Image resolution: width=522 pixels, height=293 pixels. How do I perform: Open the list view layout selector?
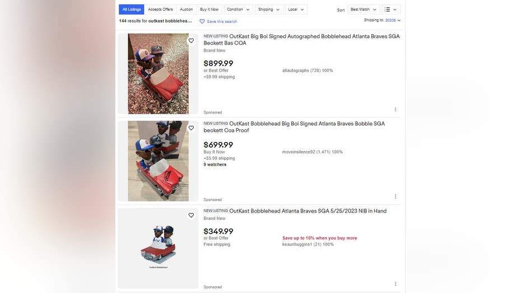391,10
